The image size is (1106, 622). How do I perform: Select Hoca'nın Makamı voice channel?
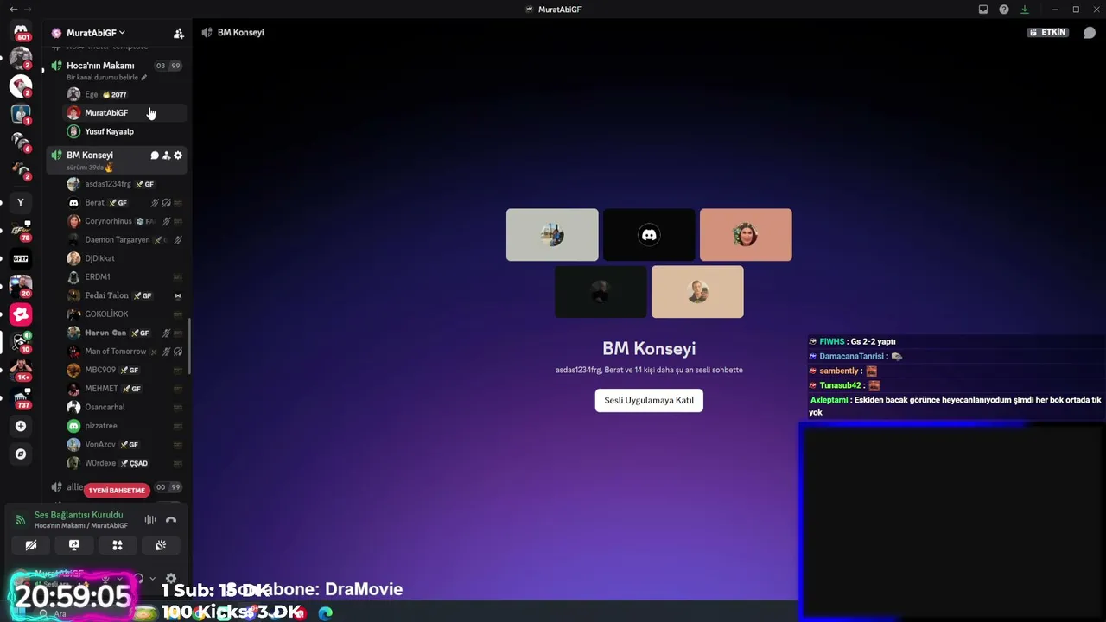click(x=100, y=66)
